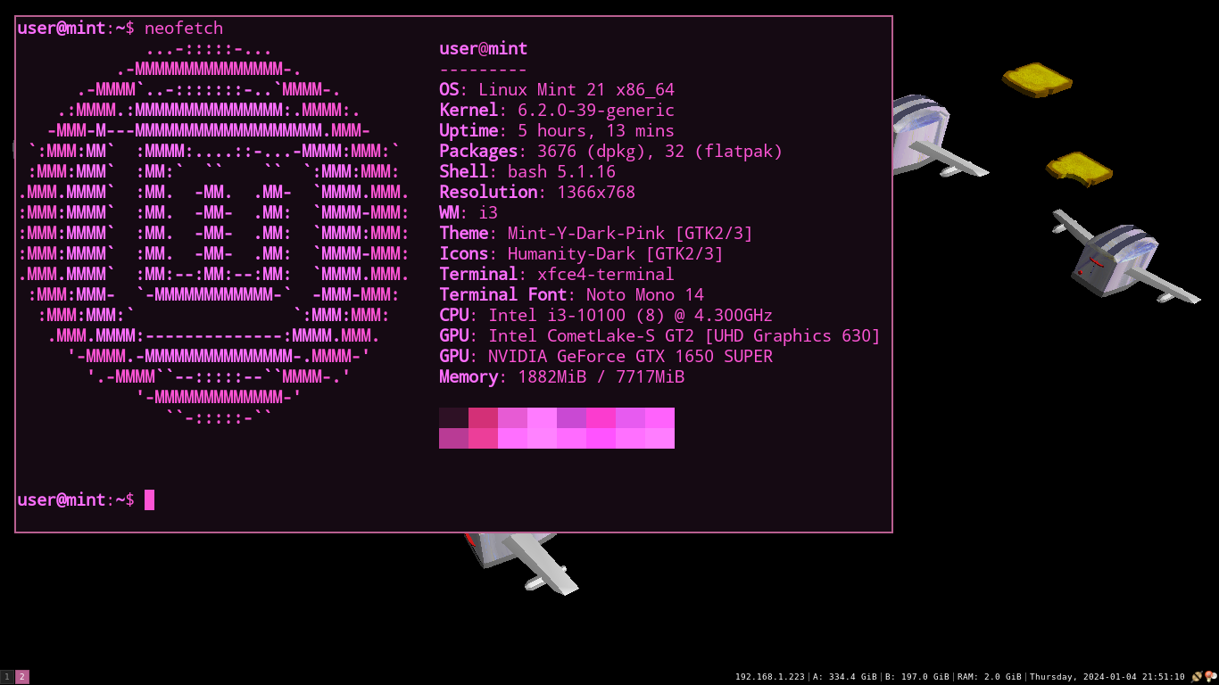Image resolution: width=1219 pixels, height=685 pixels.
Task: Click the typed 'neofetch' command text
Action: click(184, 29)
